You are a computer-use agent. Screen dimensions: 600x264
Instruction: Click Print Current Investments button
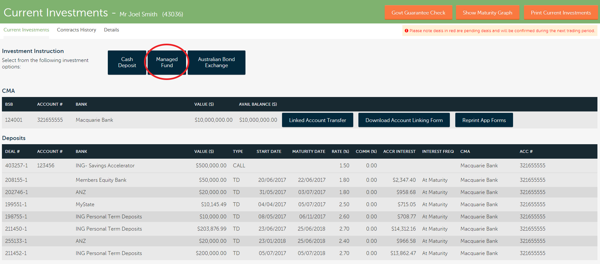coord(561,13)
